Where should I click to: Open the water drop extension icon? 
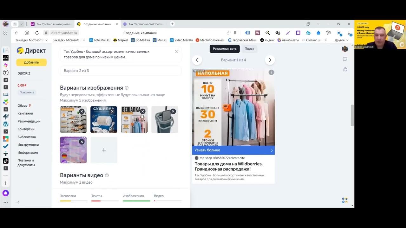pos(318,33)
